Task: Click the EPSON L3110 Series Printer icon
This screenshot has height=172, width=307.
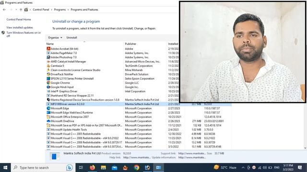Action: (x=48, y=78)
